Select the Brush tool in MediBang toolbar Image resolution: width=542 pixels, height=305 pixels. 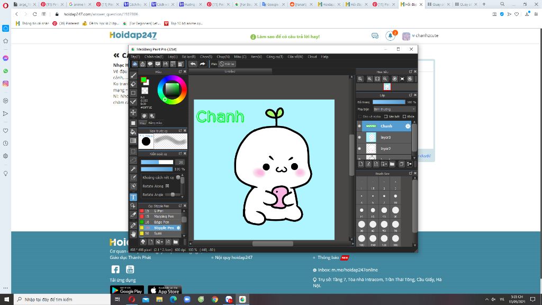pyautogui.click(x=133, y=75)
